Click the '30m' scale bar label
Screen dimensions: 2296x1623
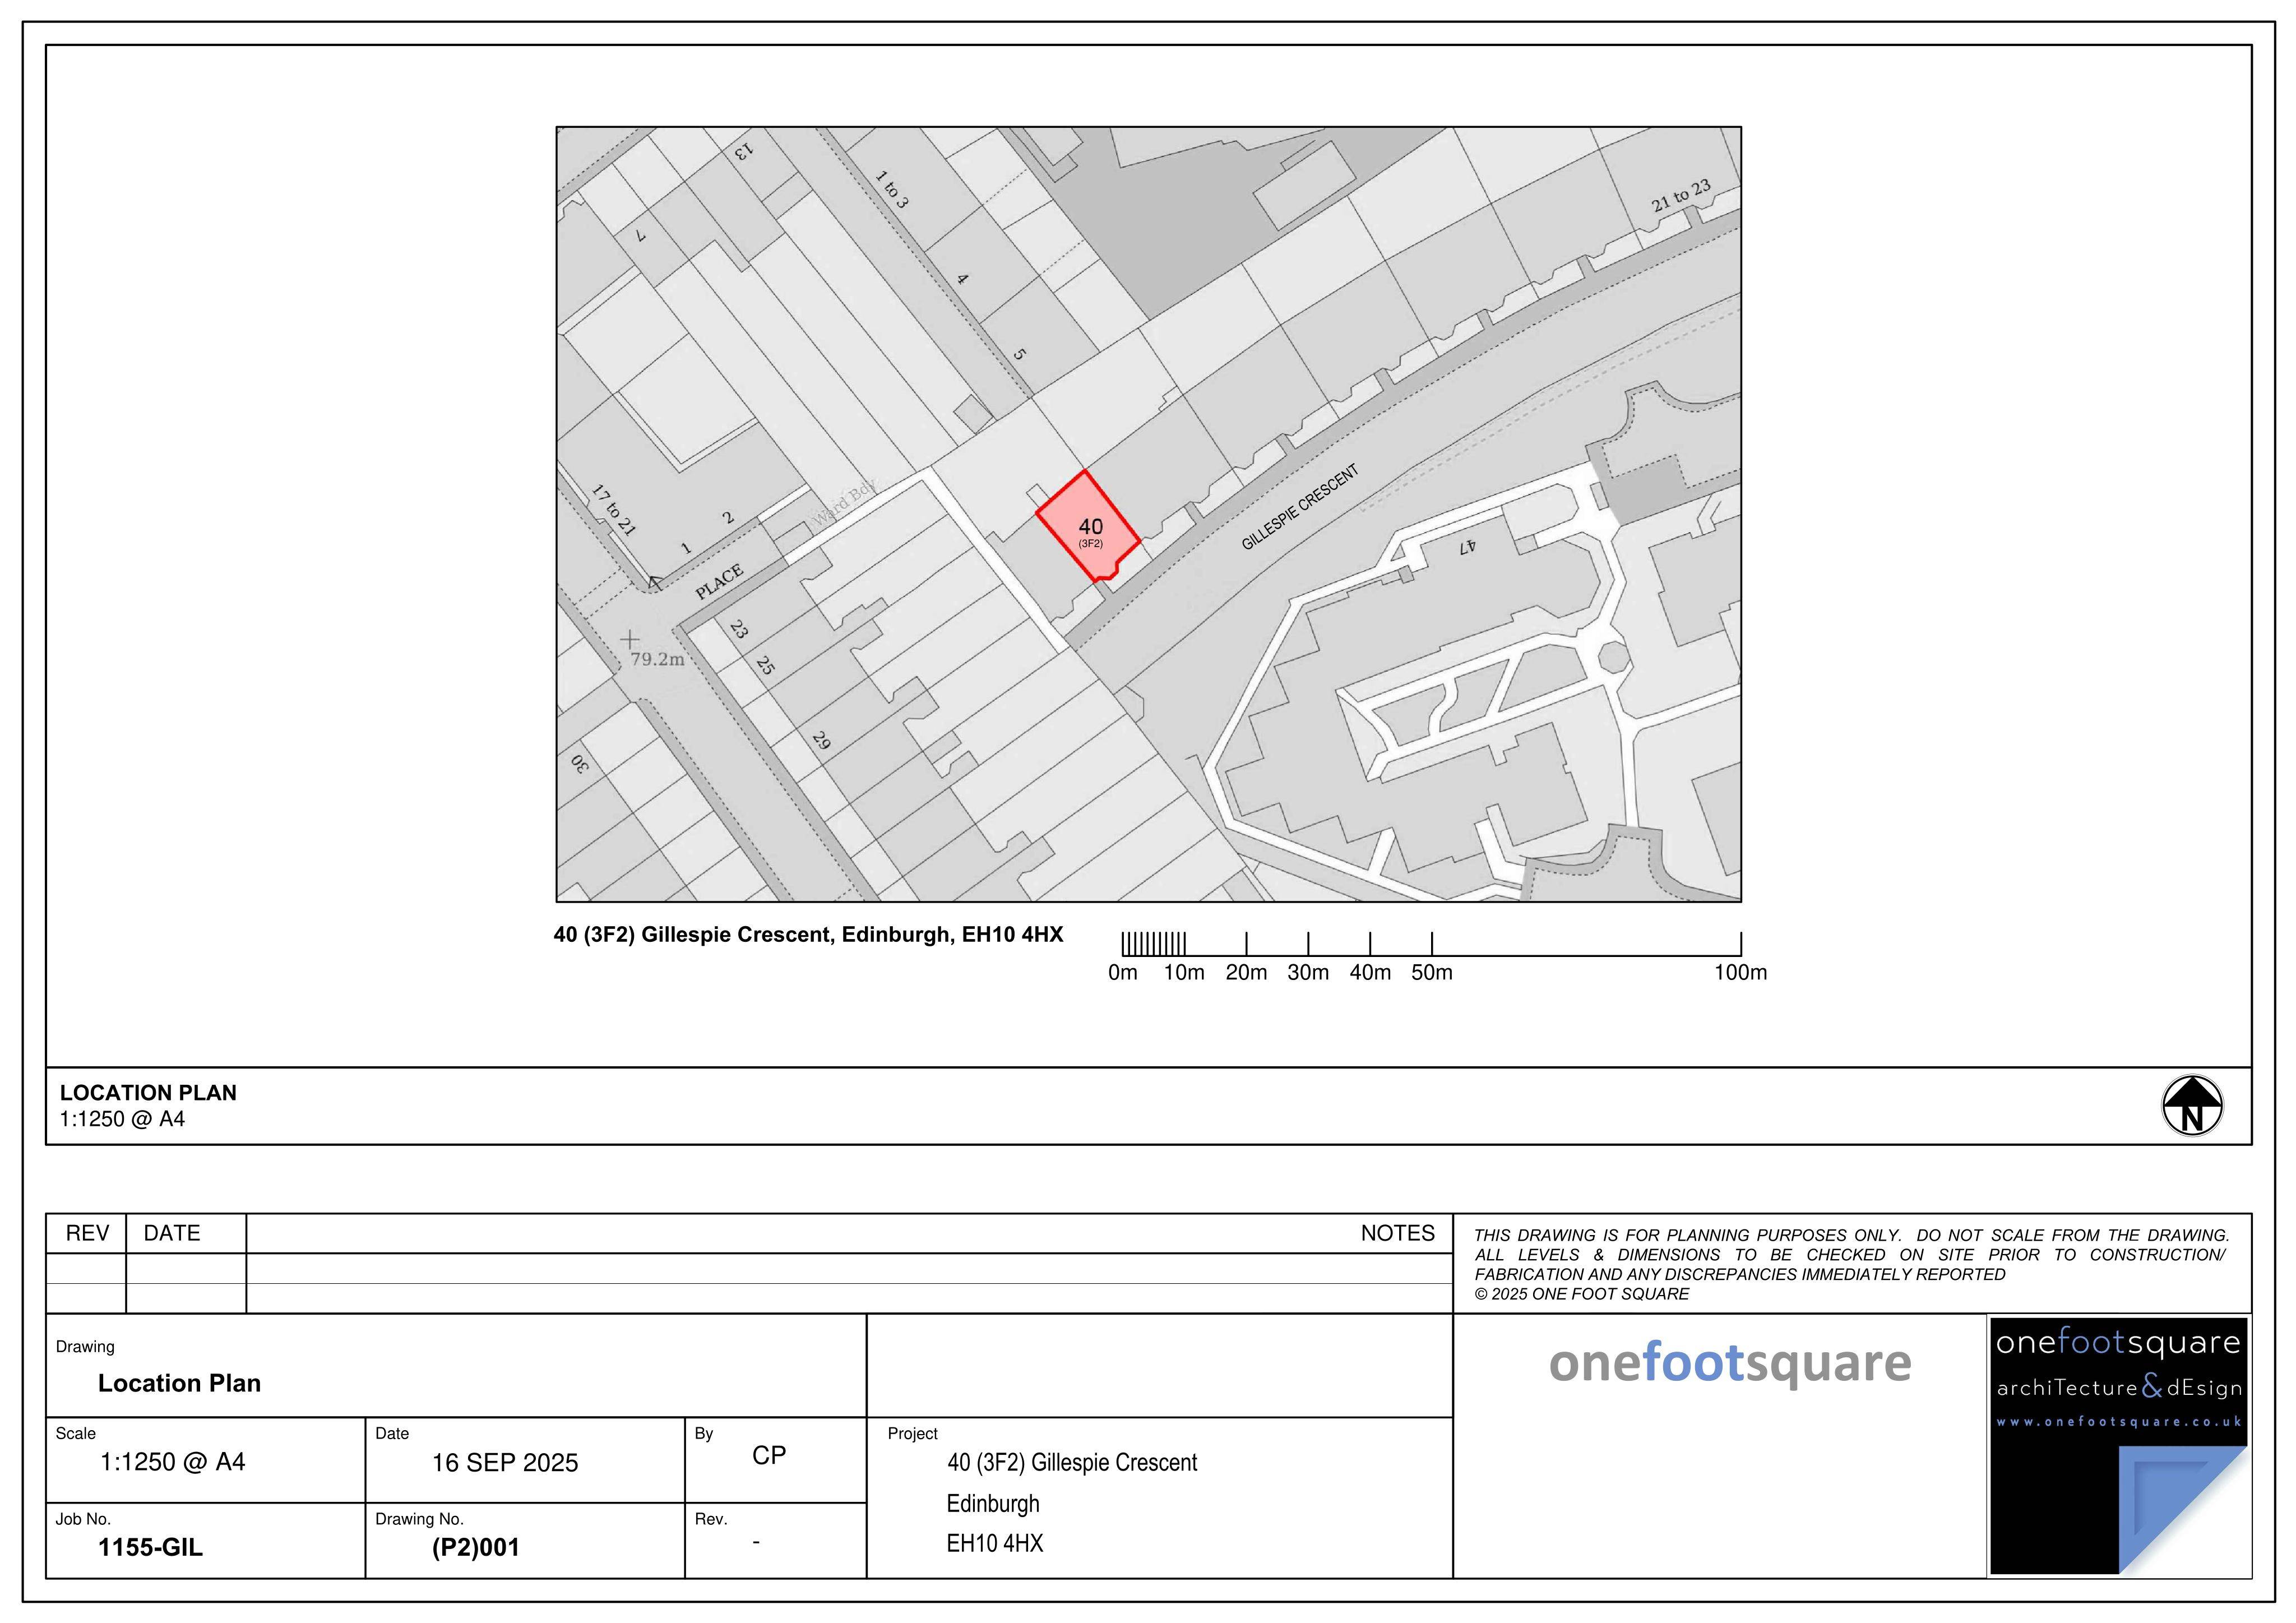pos(1308,973)
